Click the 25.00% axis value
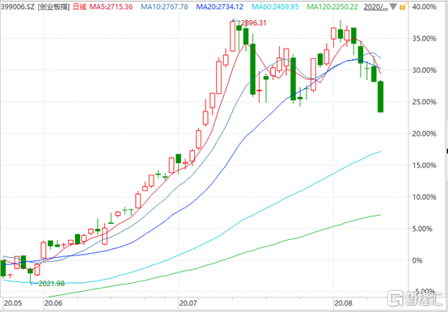Screen dimensions: 448x312 coord(425,102)
